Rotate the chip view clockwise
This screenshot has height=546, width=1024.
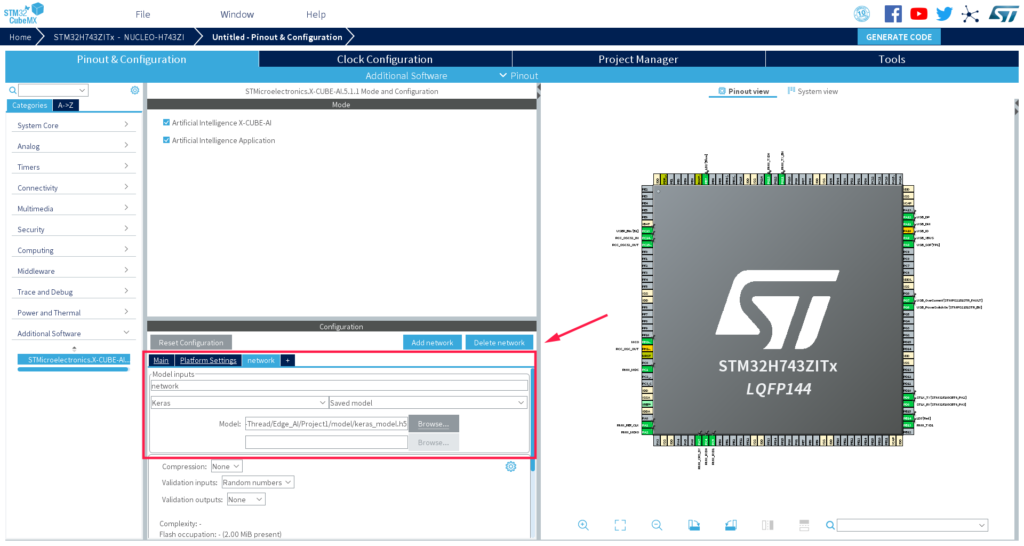(x=694, y=525)
